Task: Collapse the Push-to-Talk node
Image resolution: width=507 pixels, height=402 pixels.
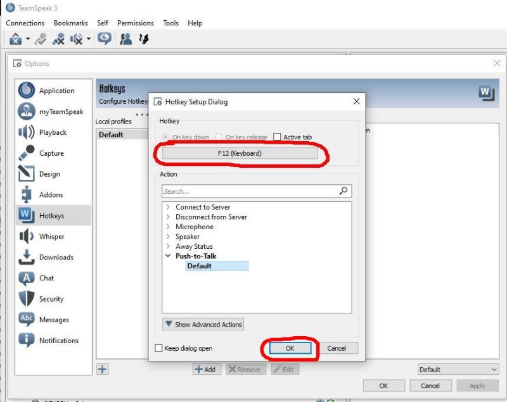Action: (168, 256)
